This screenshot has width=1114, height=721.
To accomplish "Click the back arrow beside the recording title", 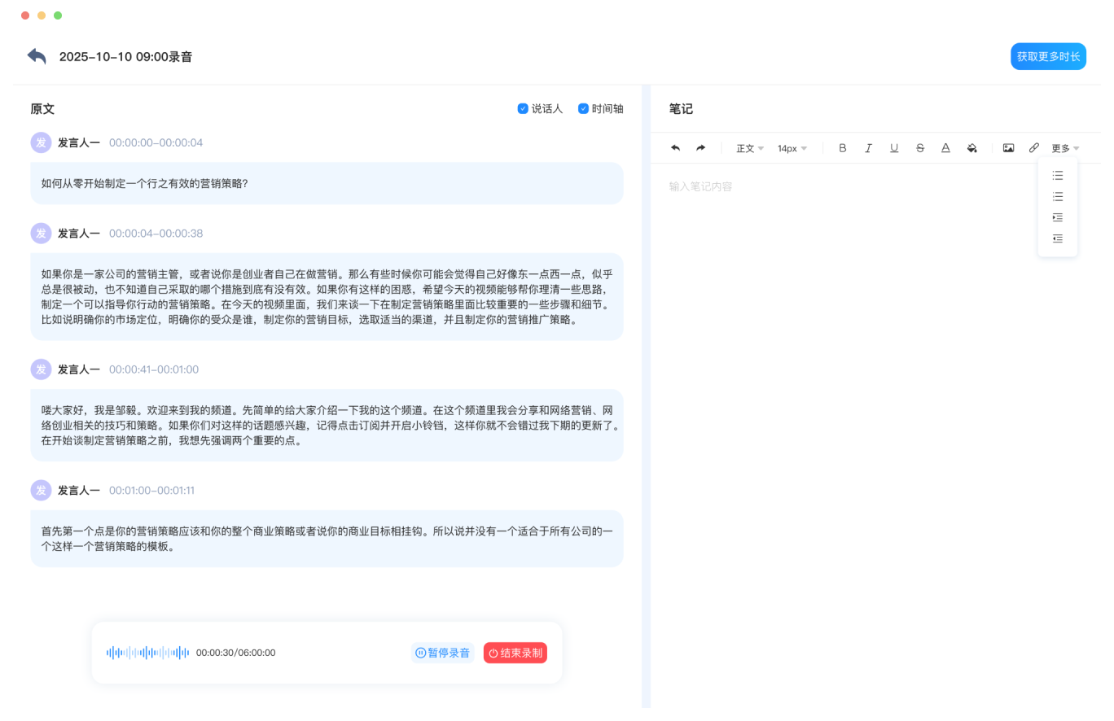I will click(x=37, y=56).
